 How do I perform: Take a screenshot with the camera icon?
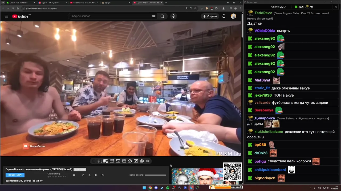pos(142,161)
